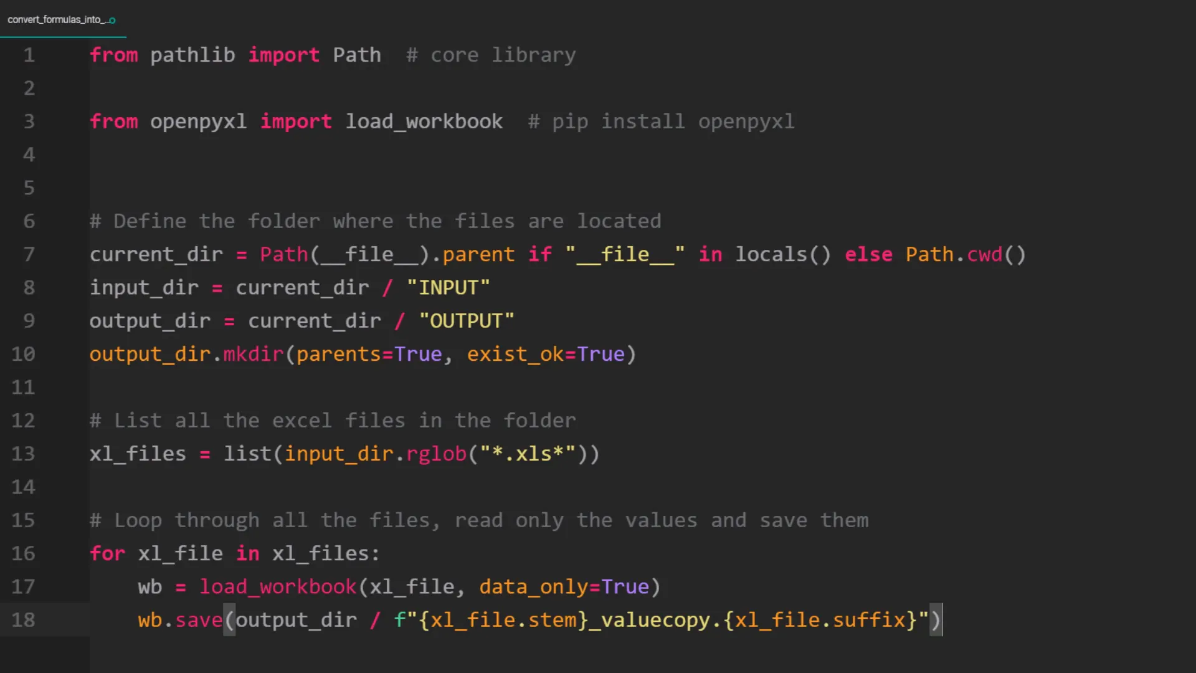Place cursor on the load_workbook import statement
The width and height of the screenshot is (1196, 673).
pos(424,121)
